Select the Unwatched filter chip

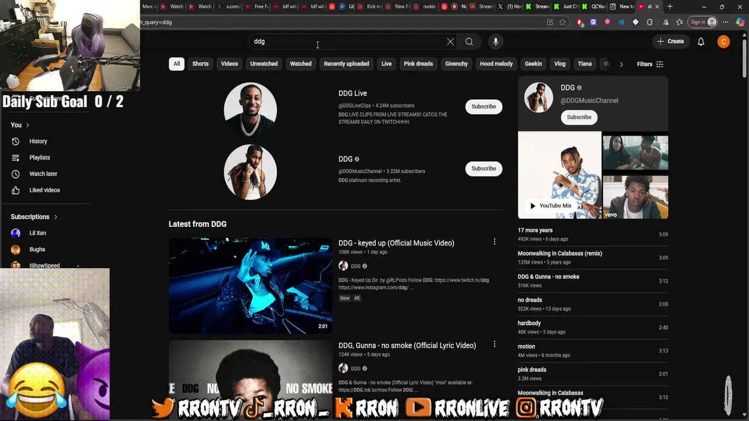[264, 64]
